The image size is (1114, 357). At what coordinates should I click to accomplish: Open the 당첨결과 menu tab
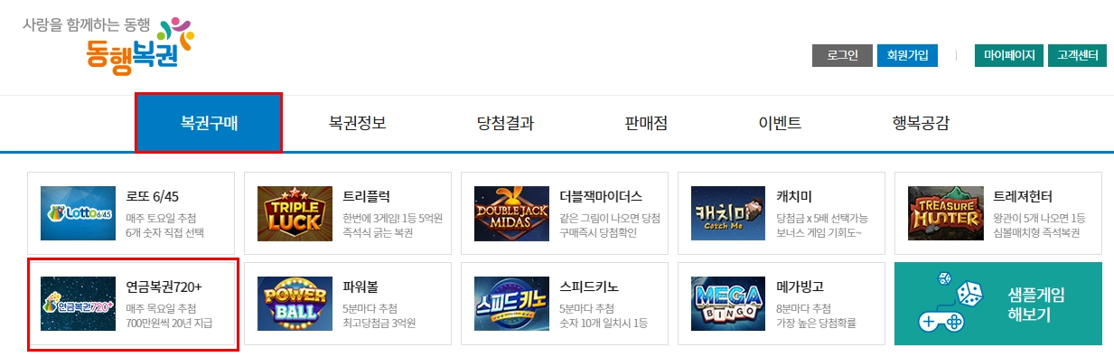pos(505,123)
